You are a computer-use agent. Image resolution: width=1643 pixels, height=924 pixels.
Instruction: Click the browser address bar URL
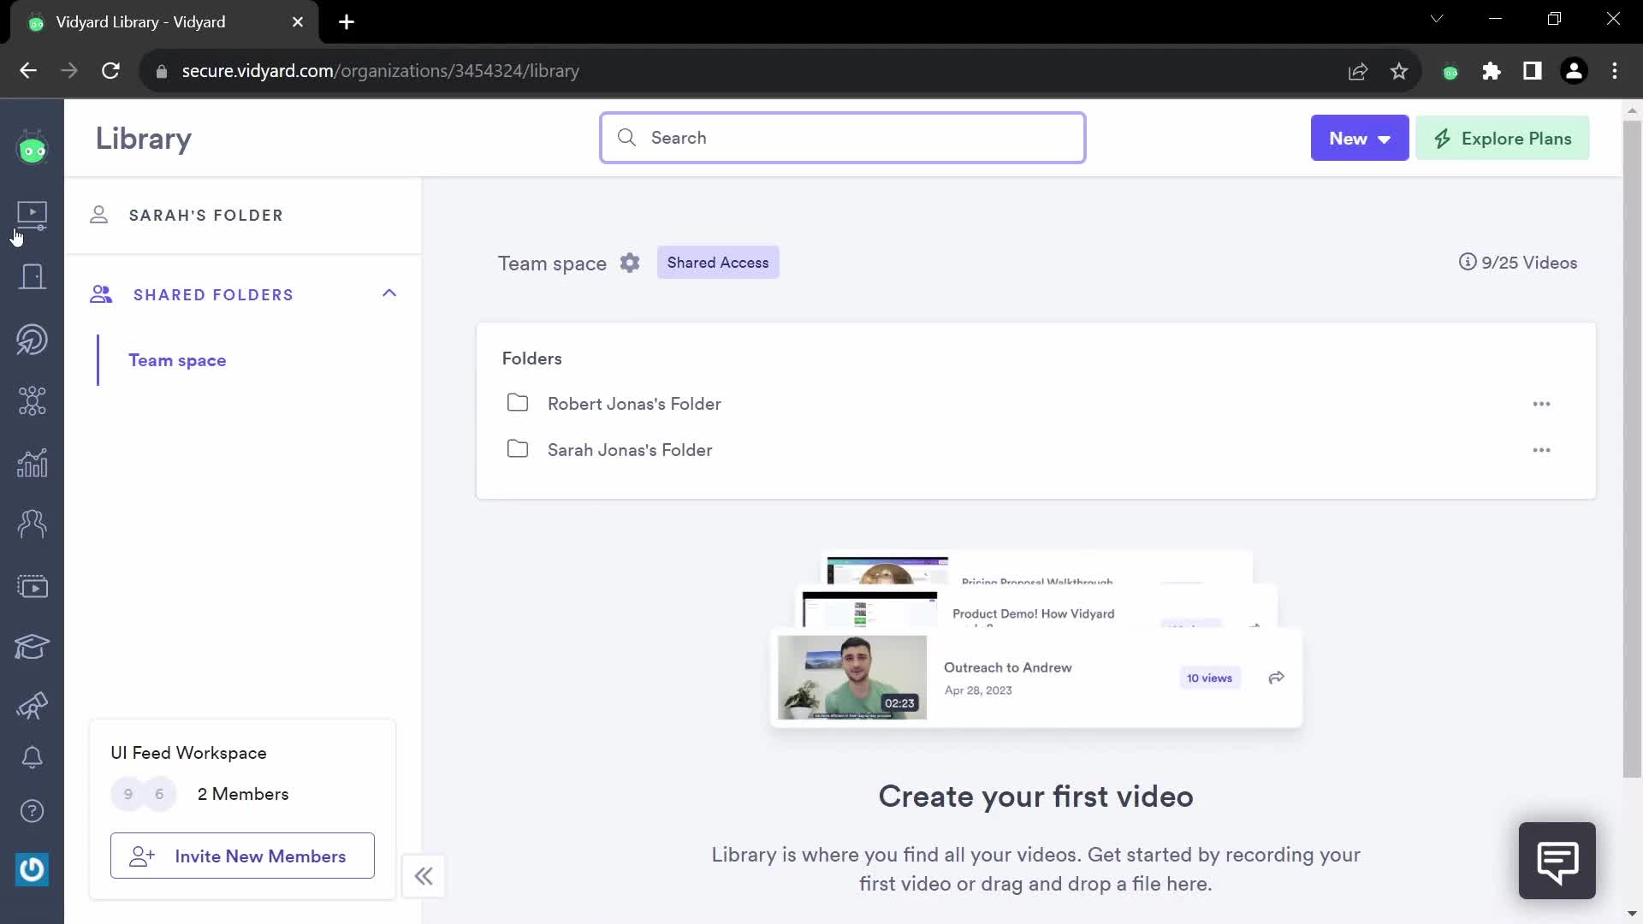(x=381, y=71)
